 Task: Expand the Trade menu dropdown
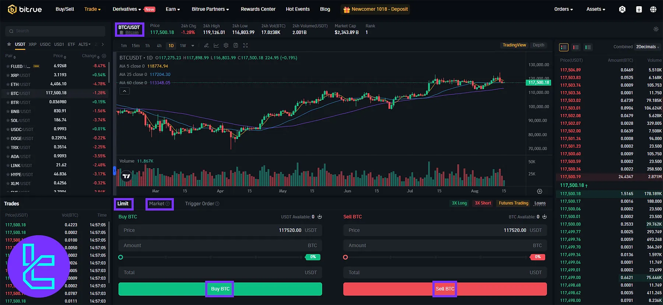tap(92, 9)
